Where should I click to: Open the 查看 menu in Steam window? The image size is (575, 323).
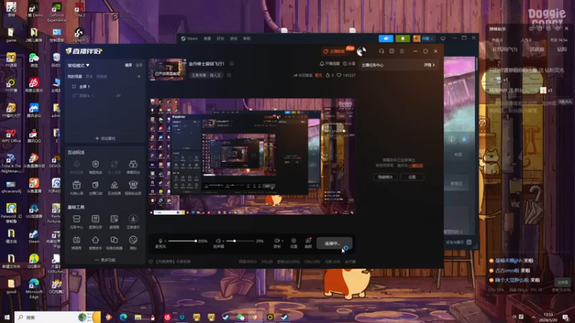click(x=207, y=39)
